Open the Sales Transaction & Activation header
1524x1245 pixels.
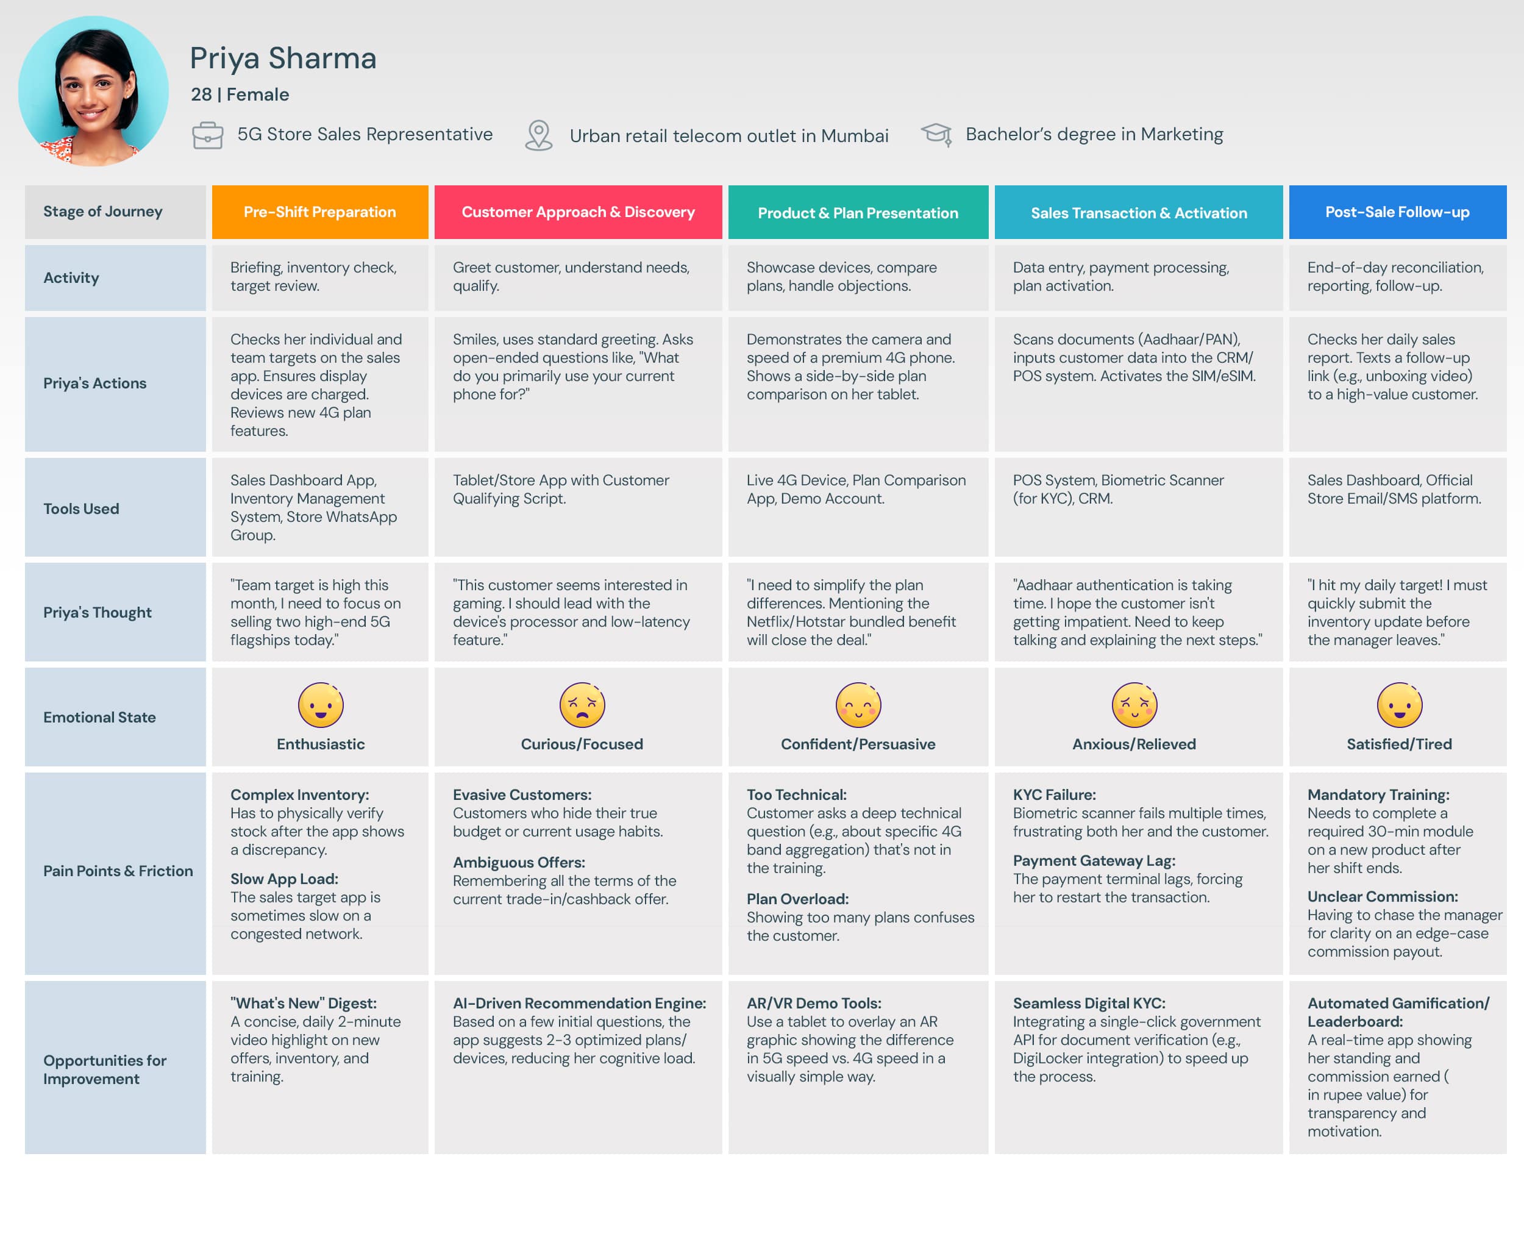pyautogui.click(x=1138, y=213)
